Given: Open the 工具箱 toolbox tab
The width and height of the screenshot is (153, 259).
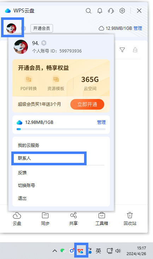Looking at the screenshot, I should click(102, 219).
